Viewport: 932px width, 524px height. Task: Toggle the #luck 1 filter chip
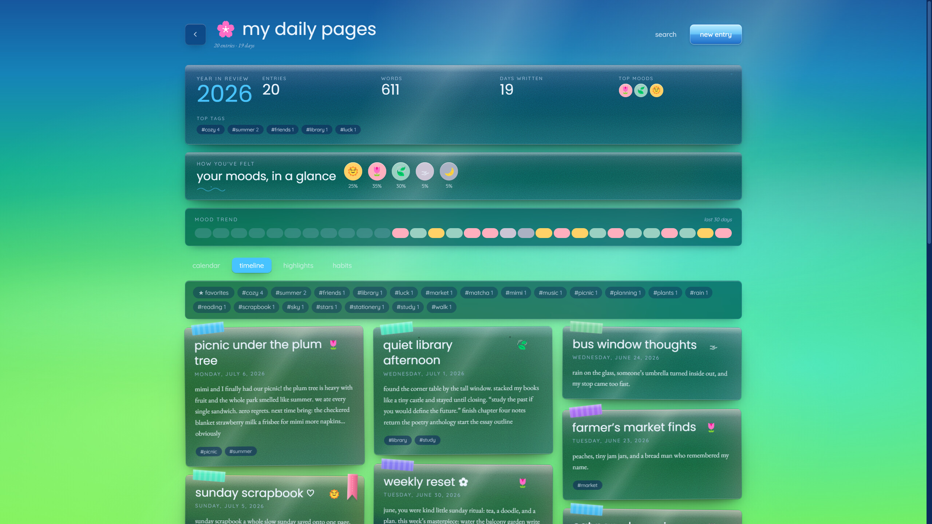[x=404, y=293]
